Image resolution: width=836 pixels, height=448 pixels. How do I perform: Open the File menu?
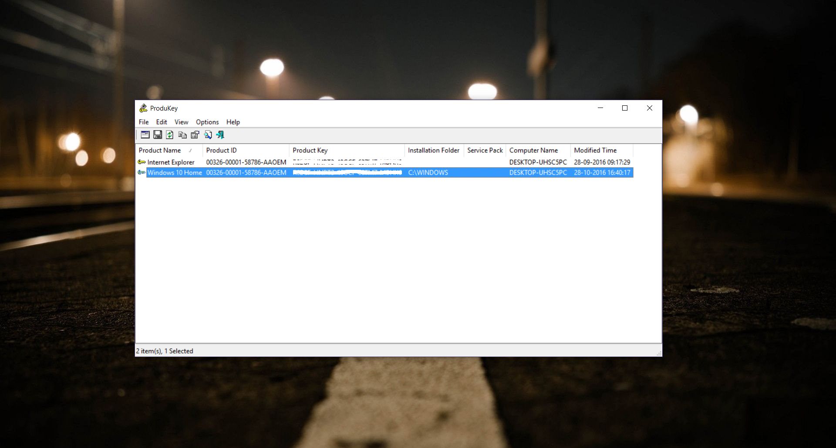pyautogui.click(x=143, y=122)
